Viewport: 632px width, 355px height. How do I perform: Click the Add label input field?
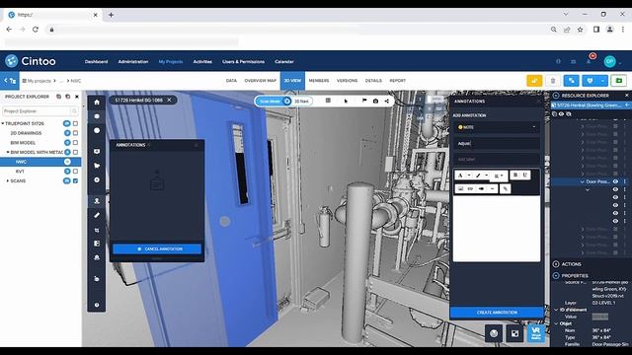click(x=497, y=159)
